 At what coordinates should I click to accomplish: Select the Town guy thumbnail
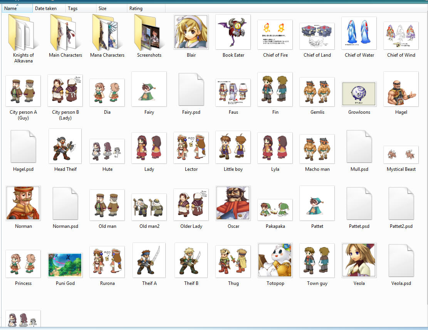(x=317, y=261)
